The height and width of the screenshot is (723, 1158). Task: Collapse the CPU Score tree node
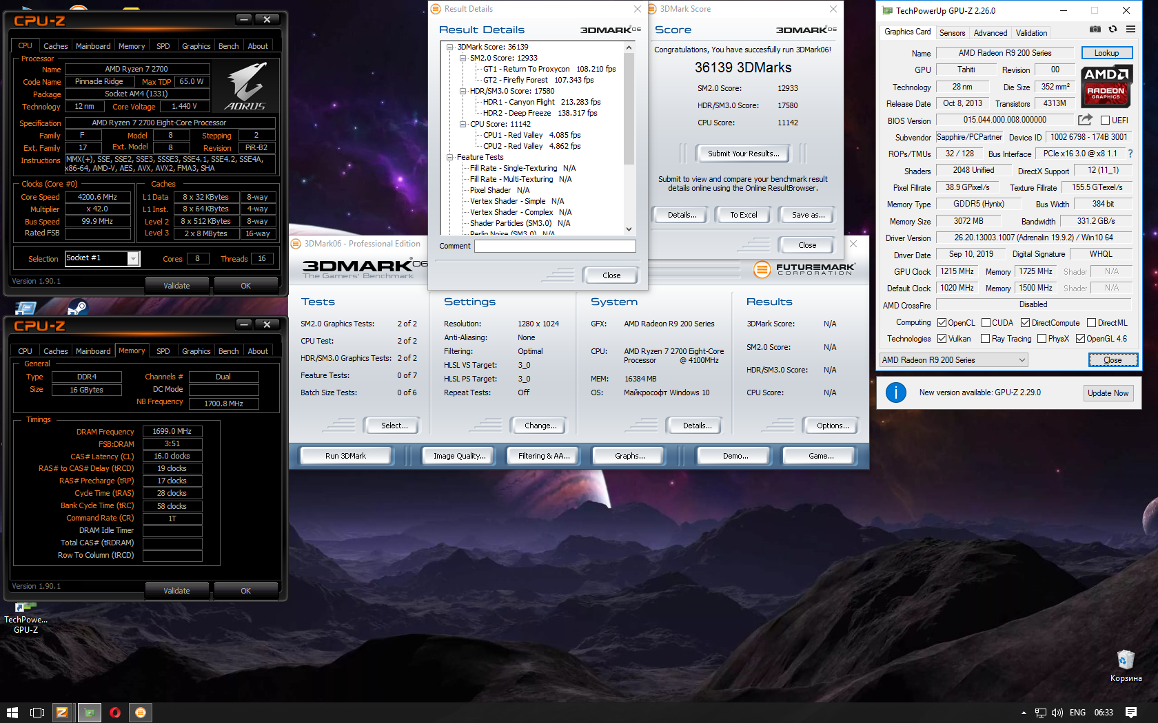pyautogui.click(x=463, y=124)
